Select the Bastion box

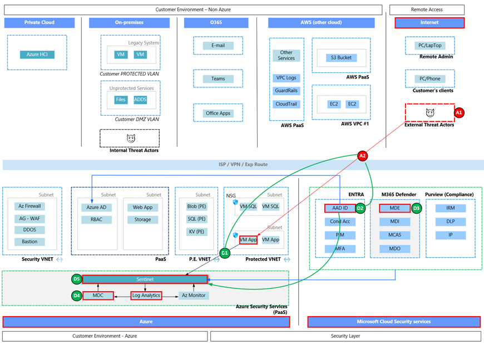(x=29, y=242)
